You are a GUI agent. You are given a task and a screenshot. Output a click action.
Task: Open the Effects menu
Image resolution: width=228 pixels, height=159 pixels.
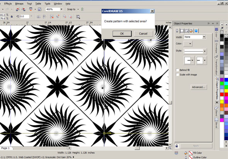tap(8, 3)
